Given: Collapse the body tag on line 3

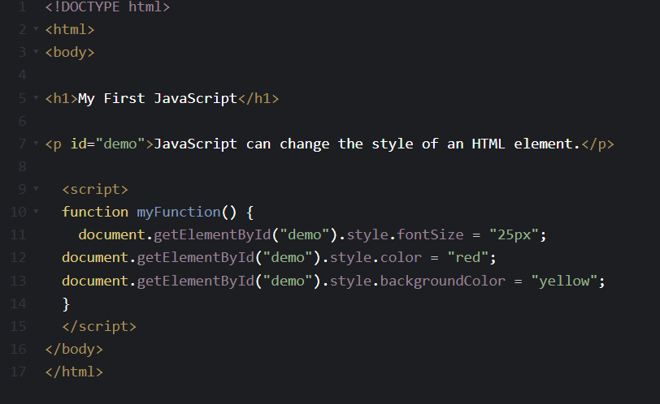Looking at the screenshot, I should pos(36,53).
